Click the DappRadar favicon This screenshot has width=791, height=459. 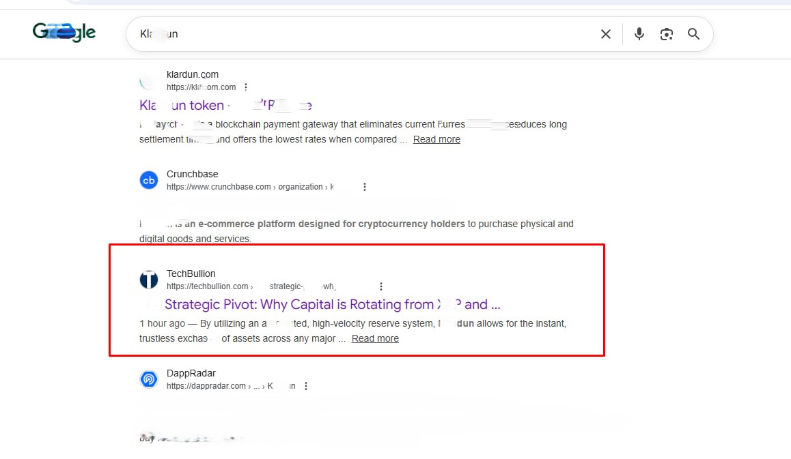(149, 379)
